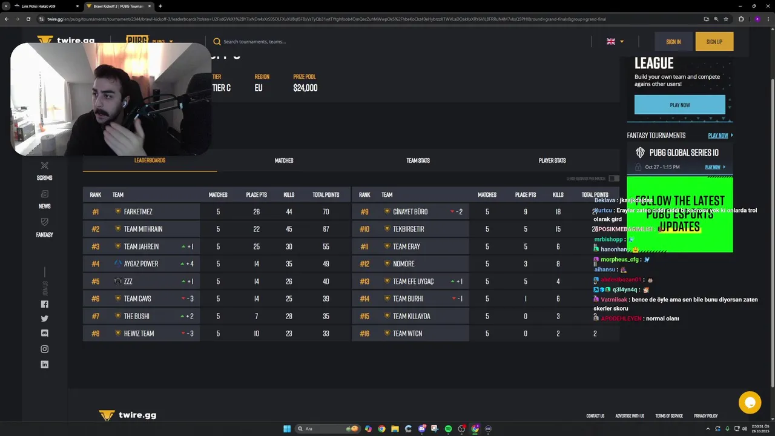Open Privacy Policy footer link
Screen dimensions: 775x436
pos(705,416)
